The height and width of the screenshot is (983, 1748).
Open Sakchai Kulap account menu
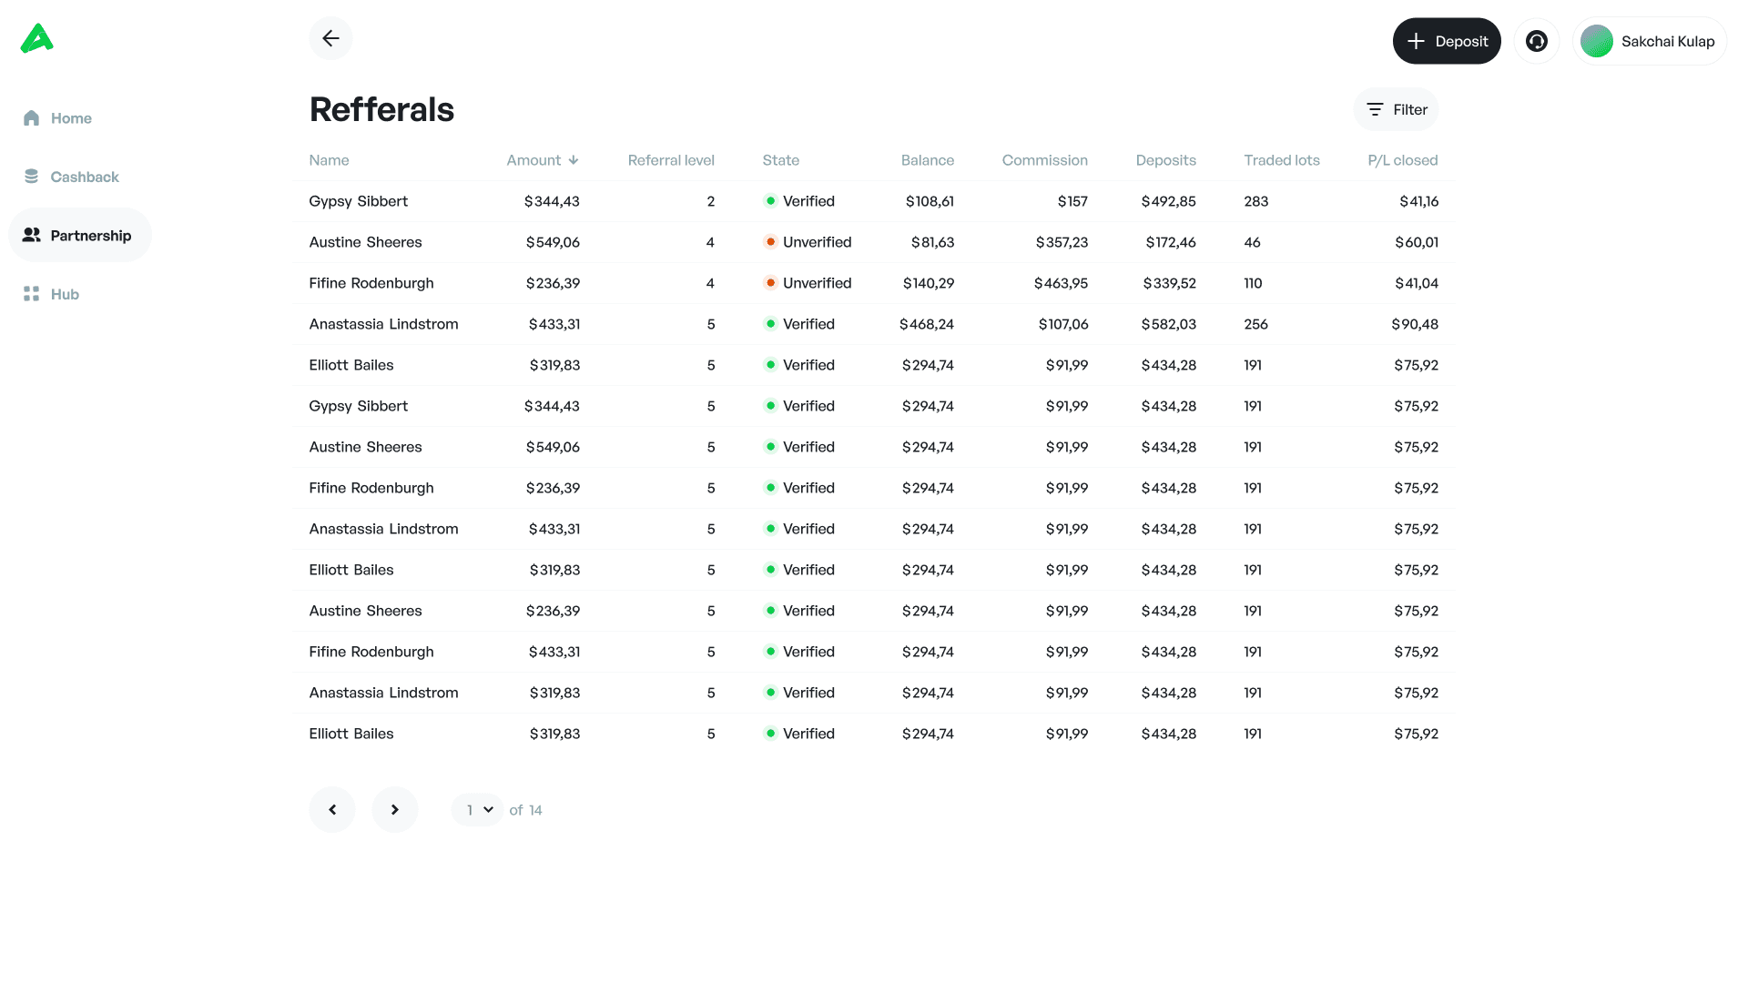coord(1667,41)
